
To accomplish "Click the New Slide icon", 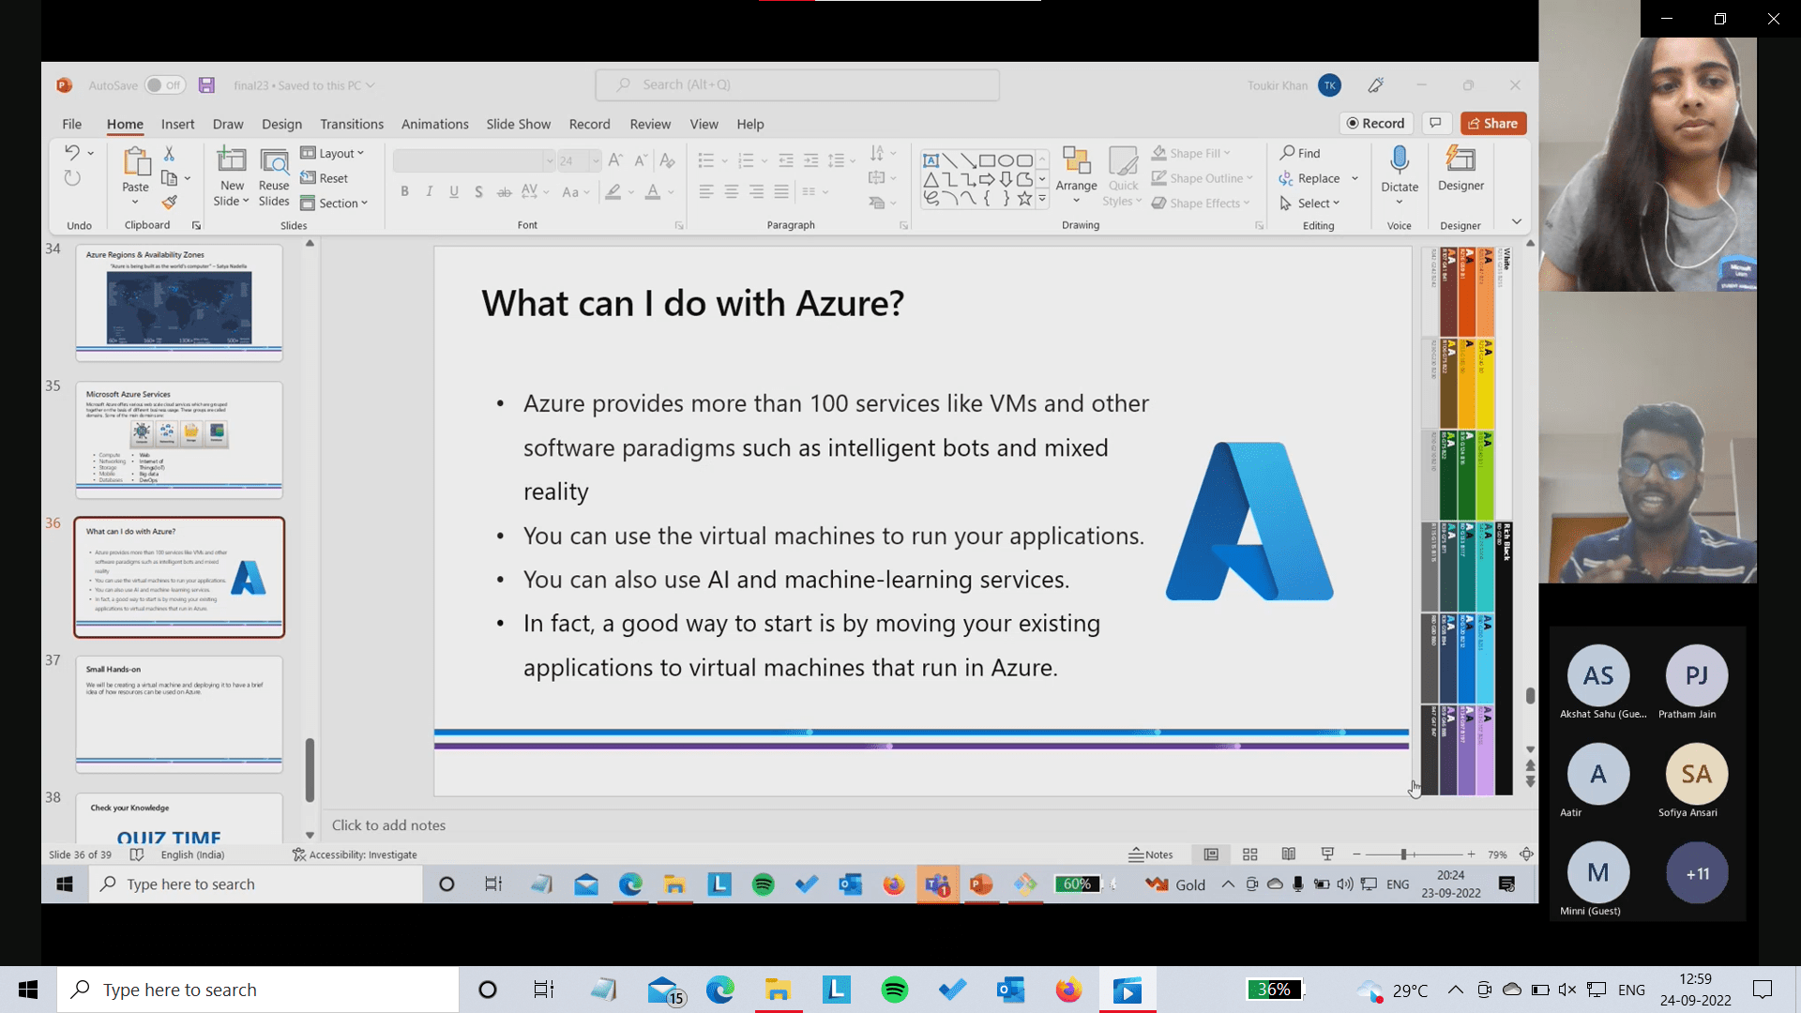I will point(232,161).
